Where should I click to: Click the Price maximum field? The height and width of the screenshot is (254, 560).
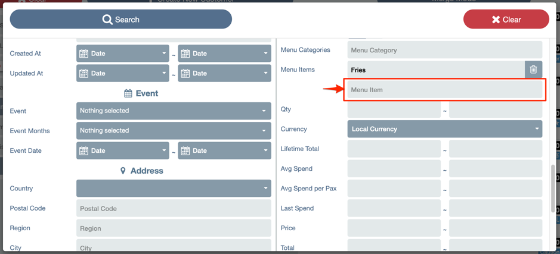[x=496, y=228]
